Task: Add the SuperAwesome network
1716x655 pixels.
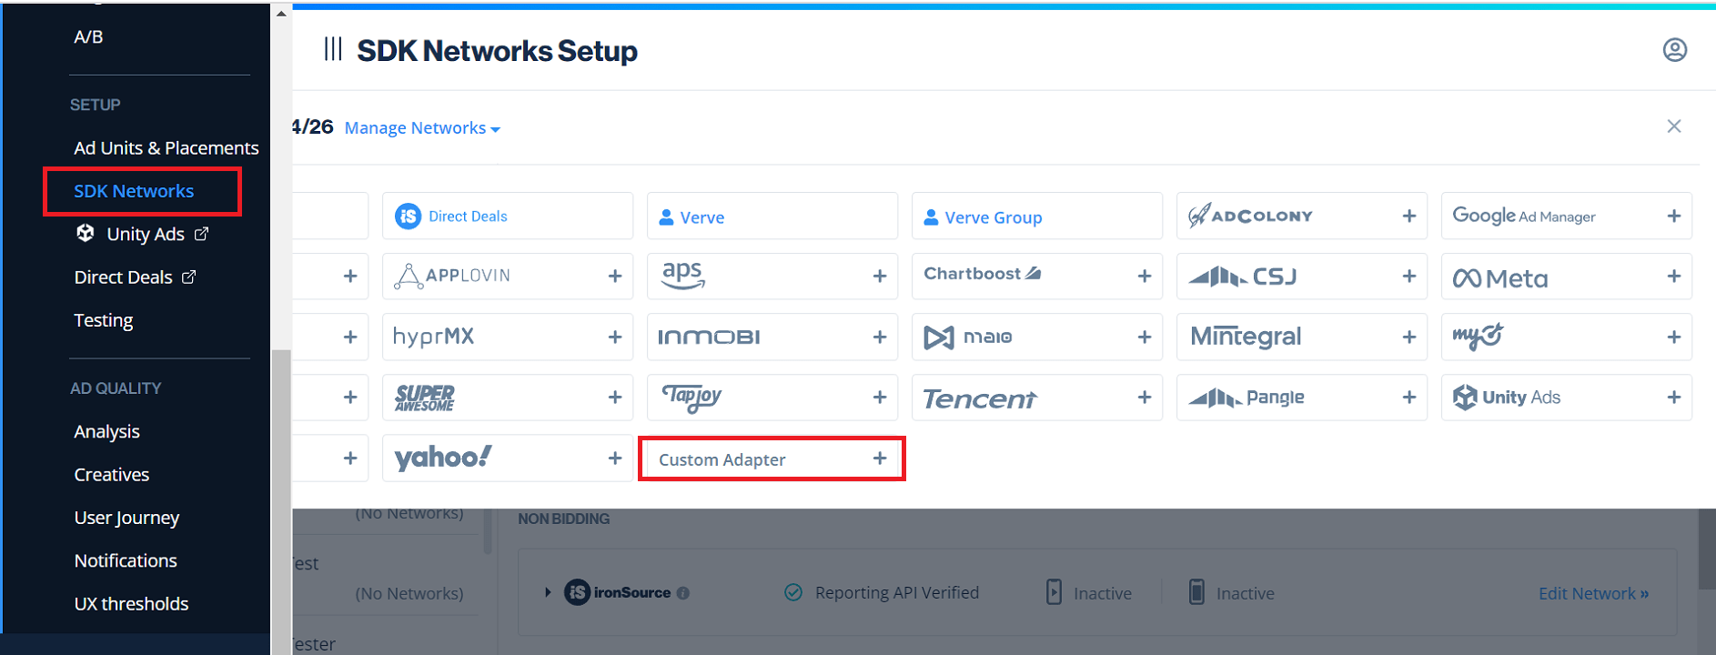Action: point(614,397)
